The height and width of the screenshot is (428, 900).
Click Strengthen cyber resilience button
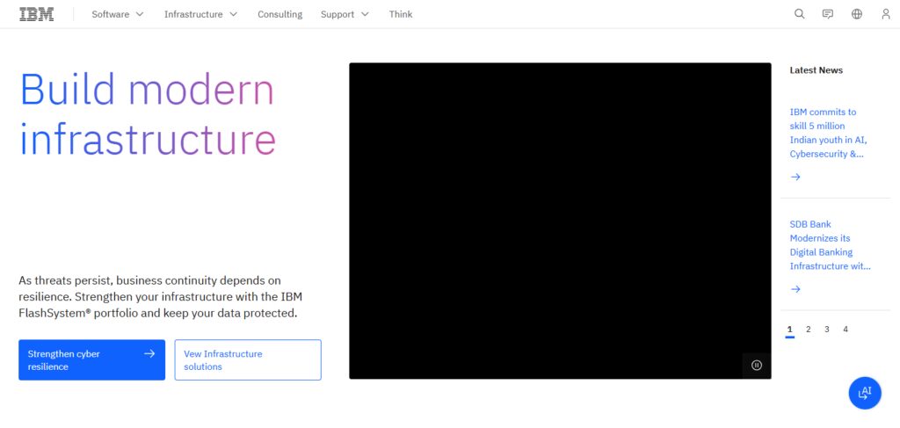click(x=91, y=359)
